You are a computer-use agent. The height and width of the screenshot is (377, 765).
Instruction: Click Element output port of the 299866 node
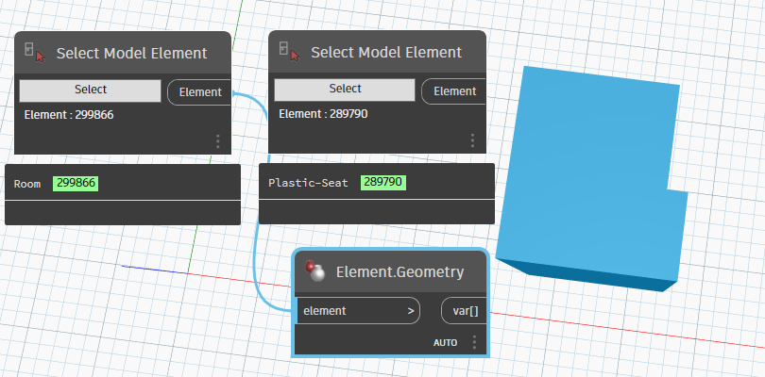(x=200, y=91)
